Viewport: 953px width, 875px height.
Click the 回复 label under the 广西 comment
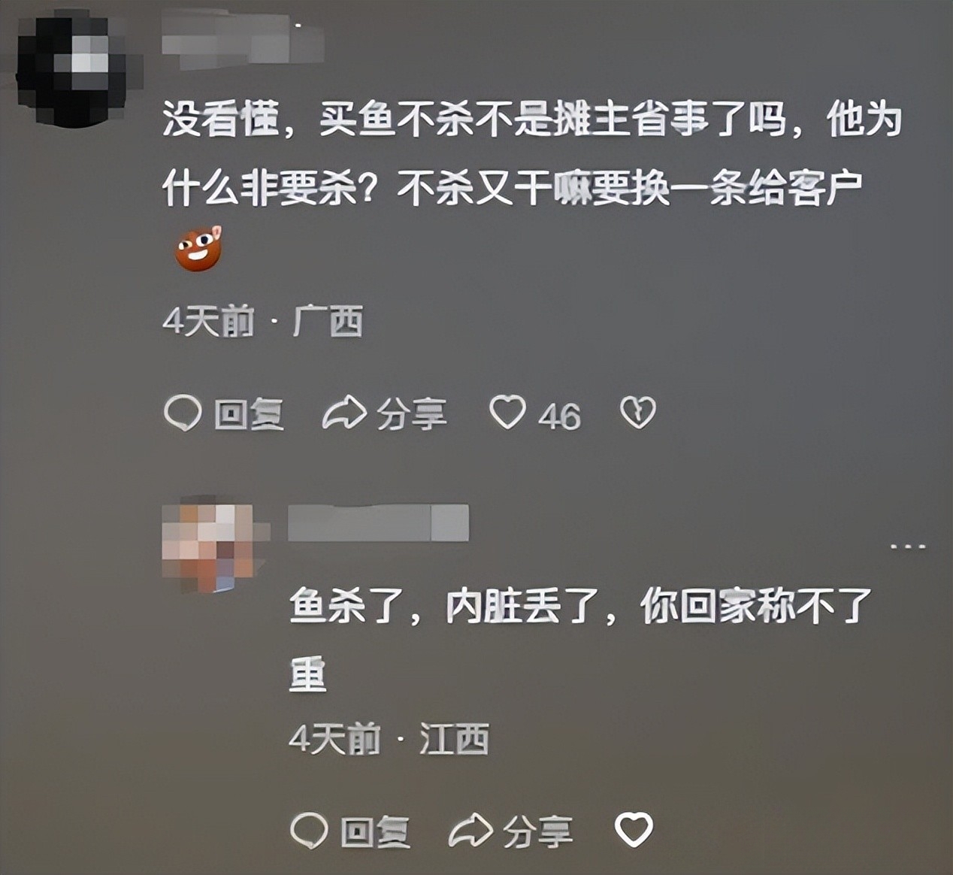click(249, 414)
